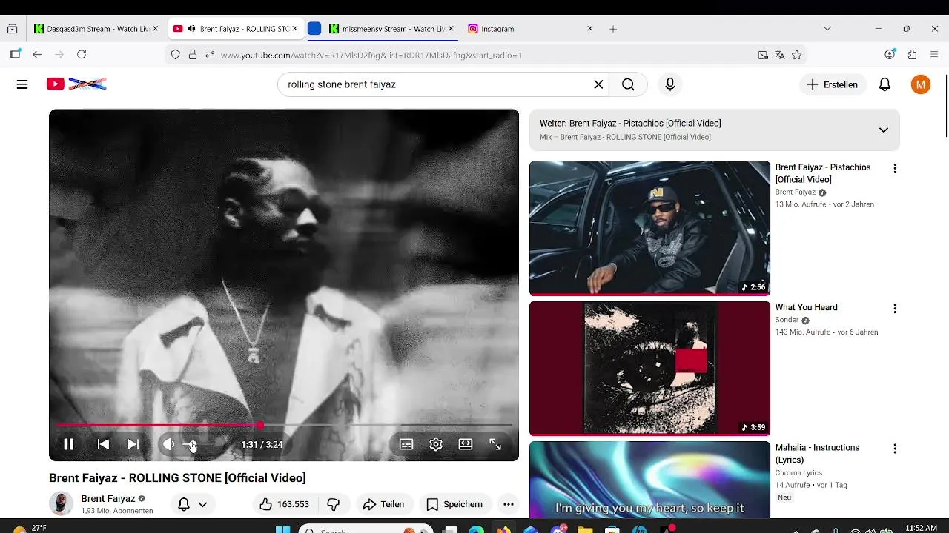The width and height of the screenshot is (949, 533).
Task: Switch to Dasgasd3m Stream tab
Action: point(96,29)
